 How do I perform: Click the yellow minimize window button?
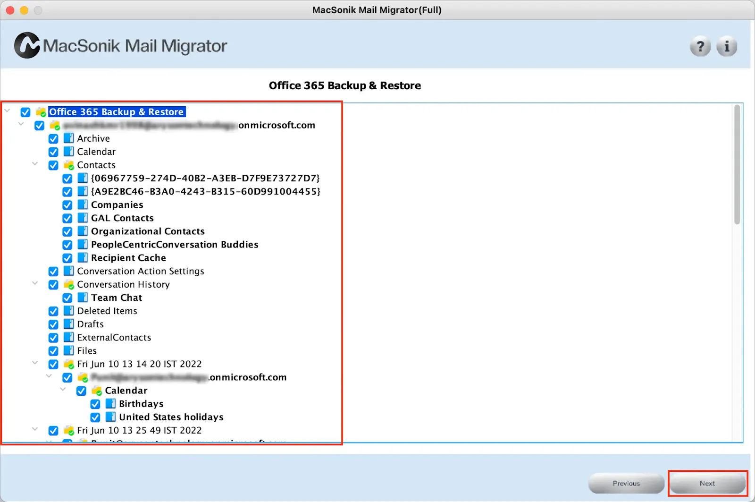click(24, 10)
